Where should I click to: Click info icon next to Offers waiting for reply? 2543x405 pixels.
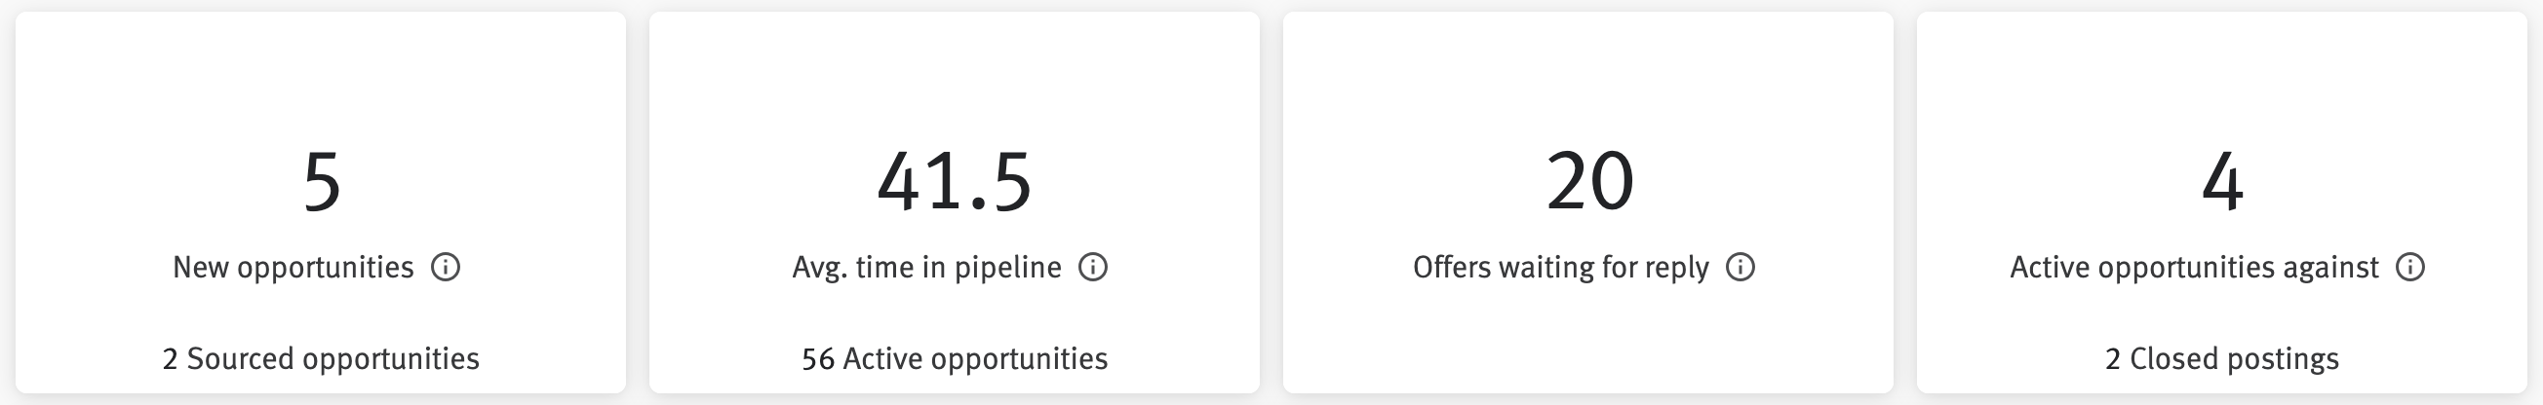[x=1741, y=267]
